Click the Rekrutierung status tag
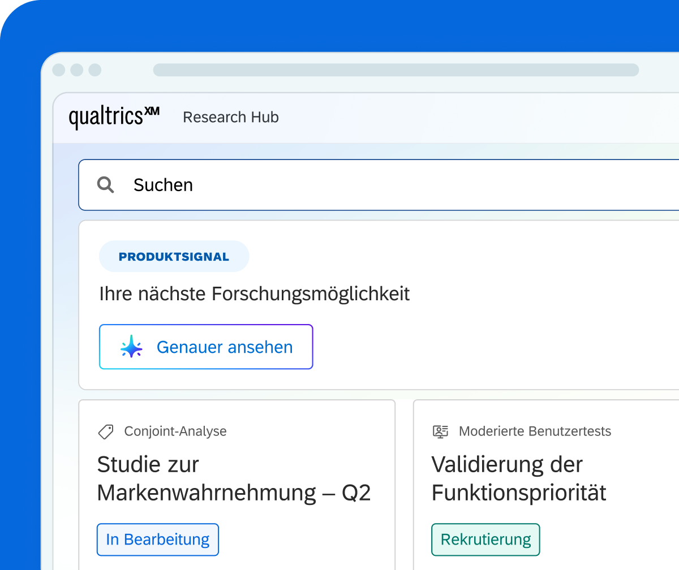The image size is (679, 570). pos(485,539)
